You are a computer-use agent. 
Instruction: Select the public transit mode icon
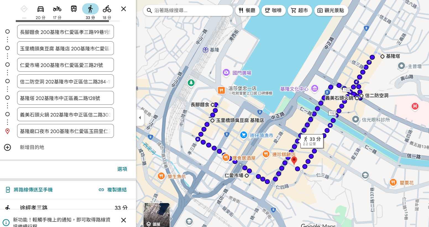(x=73, y=9)
